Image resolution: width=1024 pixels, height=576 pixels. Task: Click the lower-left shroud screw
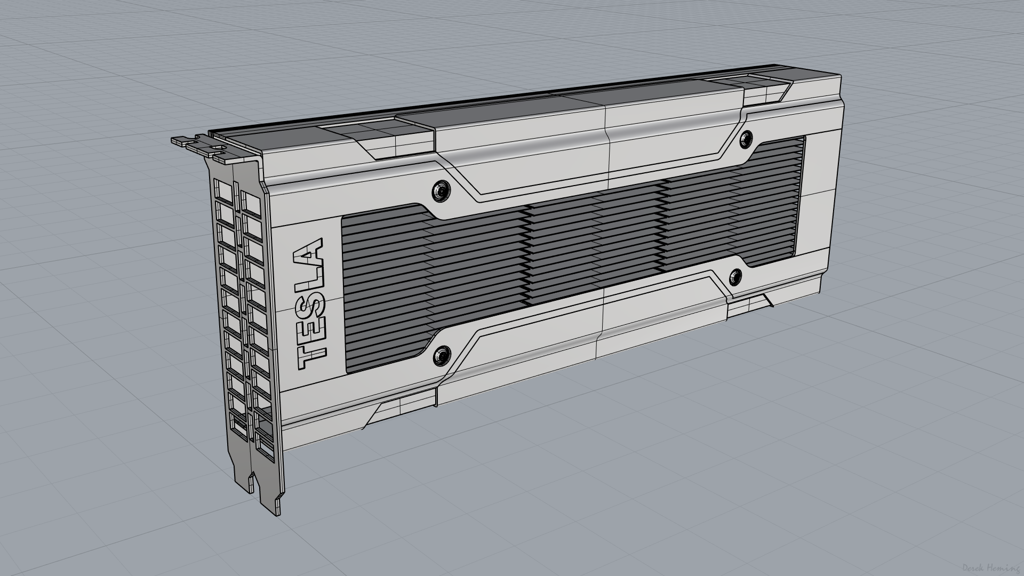tap(442, 356)
